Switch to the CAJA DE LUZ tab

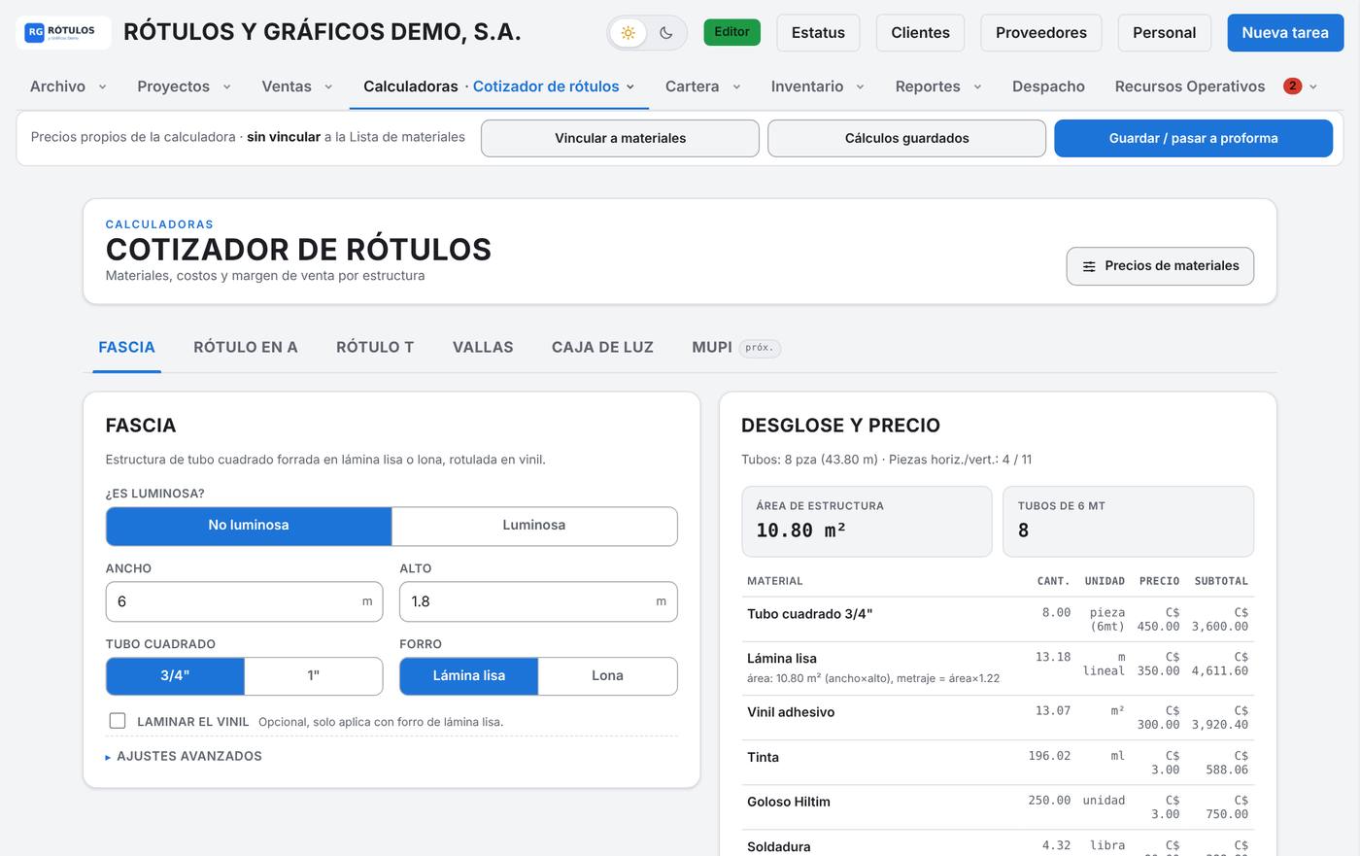[602, 348]
